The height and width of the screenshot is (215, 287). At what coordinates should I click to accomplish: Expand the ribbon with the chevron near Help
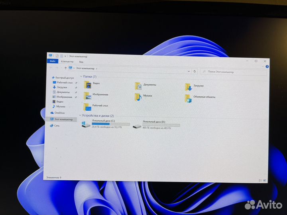click(x=263, y=66)
